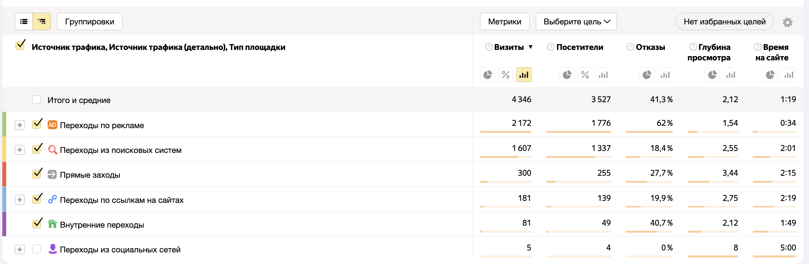Click help icon next to Глубина просмотра
Screen dimensions: 809x264
coord(693,47)
